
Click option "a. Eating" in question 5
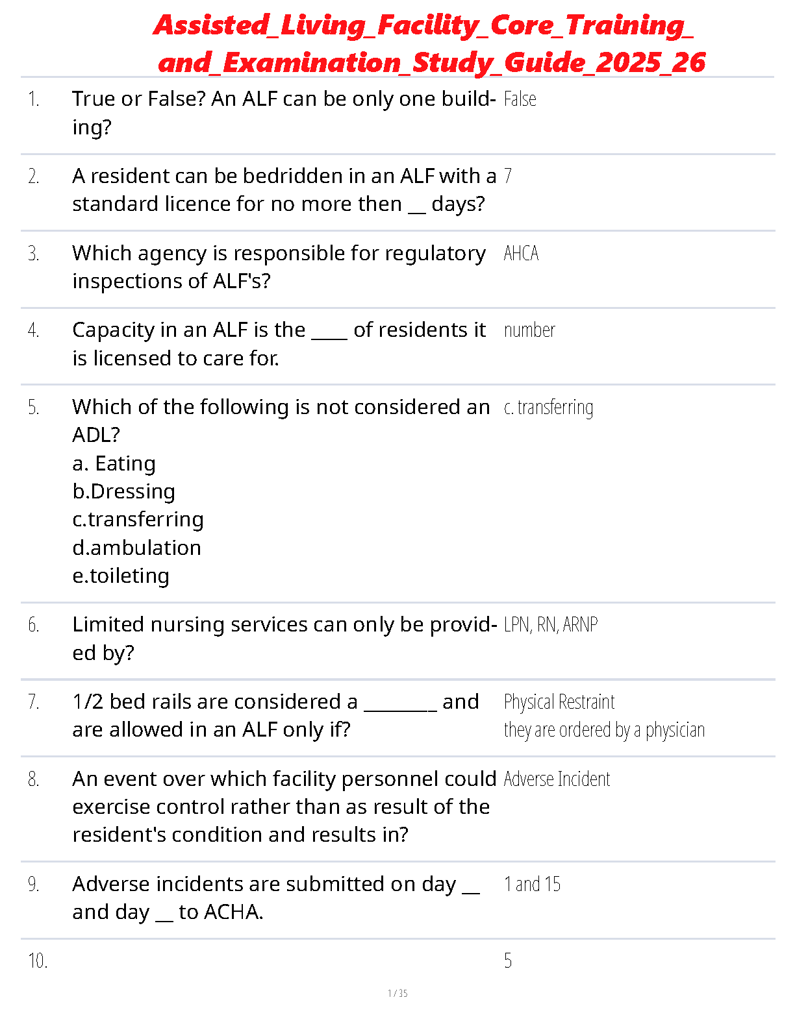click(114, 463)
